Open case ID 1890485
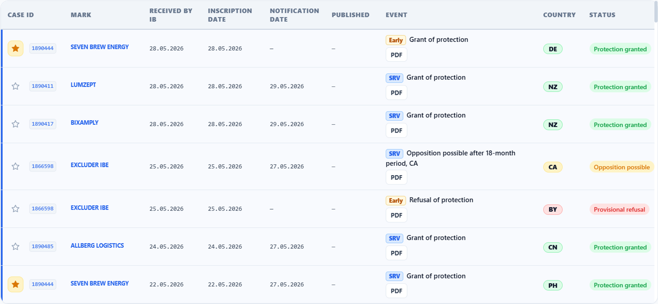 pyautogui.click(x=43, y=246)
